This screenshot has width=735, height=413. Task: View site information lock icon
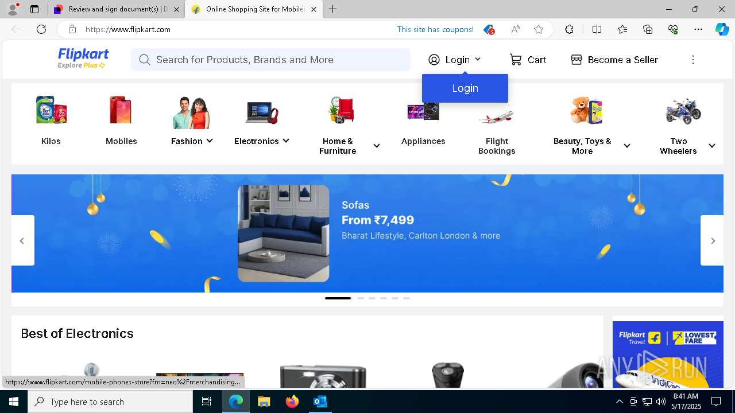72,29
